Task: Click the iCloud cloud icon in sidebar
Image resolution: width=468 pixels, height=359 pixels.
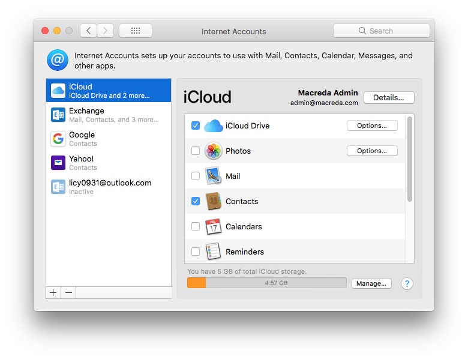Action: pos(58,91)
